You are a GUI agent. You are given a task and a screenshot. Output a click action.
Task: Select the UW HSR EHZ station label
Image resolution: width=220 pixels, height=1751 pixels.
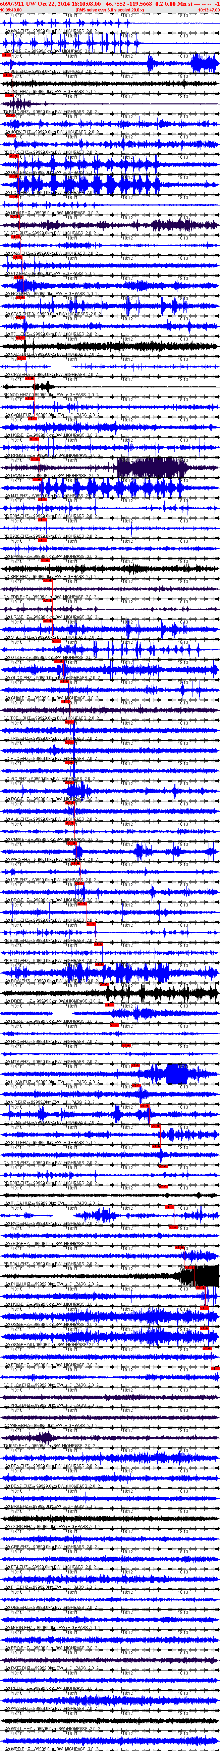[x=50, y=435]
